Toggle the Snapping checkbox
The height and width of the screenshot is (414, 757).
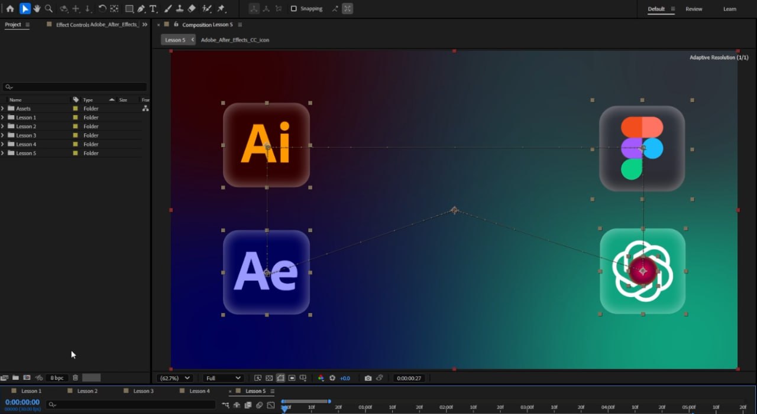(x=294, y=9)
